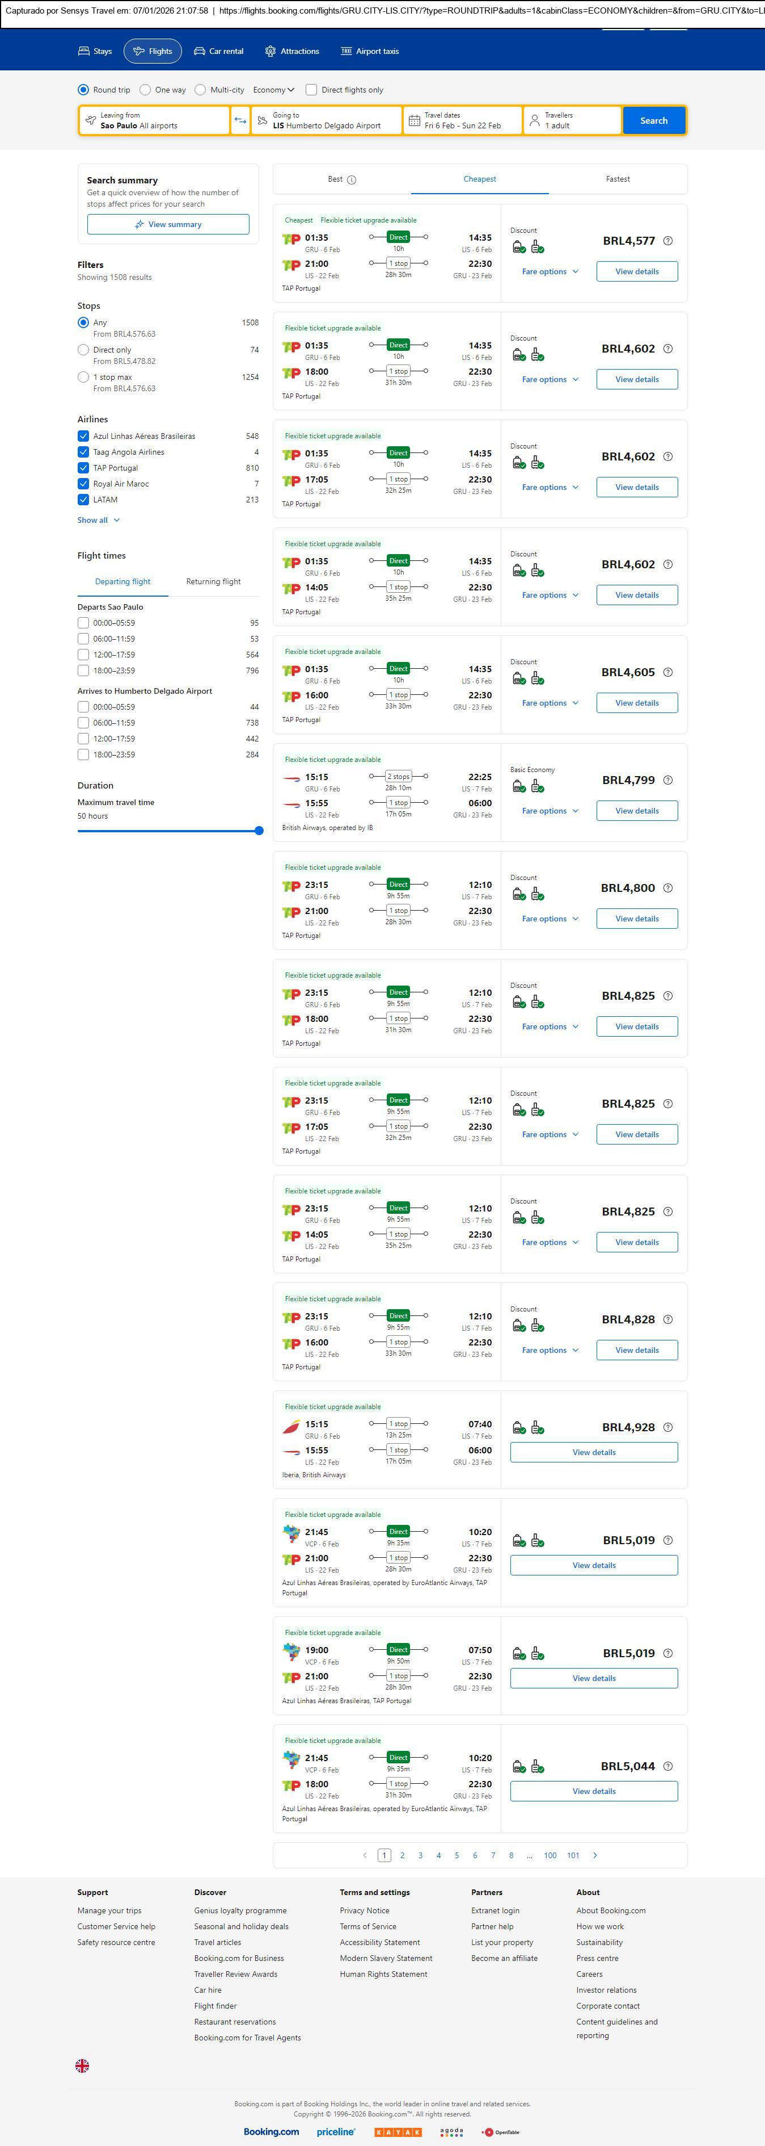Click the help icon next to BRL5,044 price
The height and width of the screenshot is (2146, 765).
[x=667, y=1767]
